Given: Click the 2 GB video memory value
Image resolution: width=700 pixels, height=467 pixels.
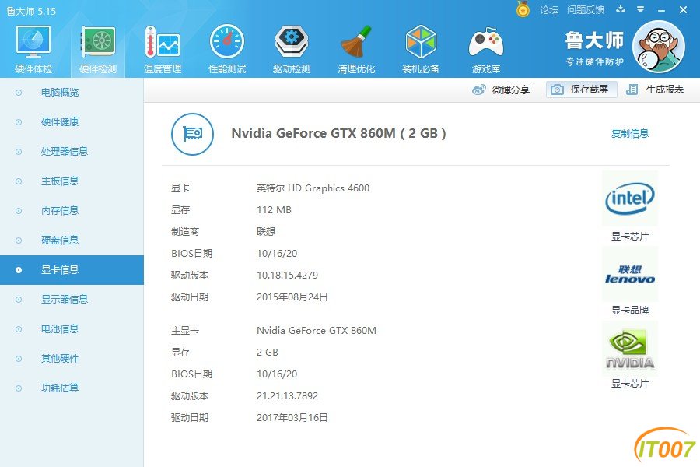Looking at the screenshot, I should pyautogui.click(x=268, y=353).
